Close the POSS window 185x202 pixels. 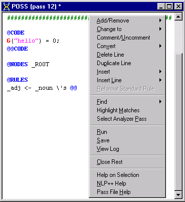178,7
